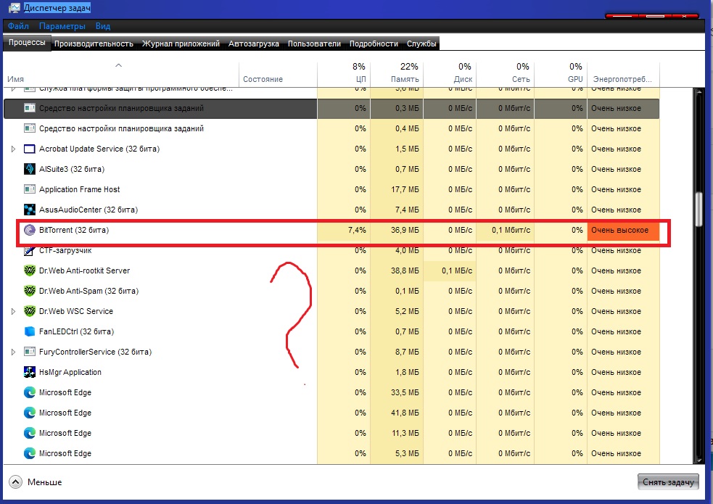Select the Application Frame Host row name

(80, 189)
